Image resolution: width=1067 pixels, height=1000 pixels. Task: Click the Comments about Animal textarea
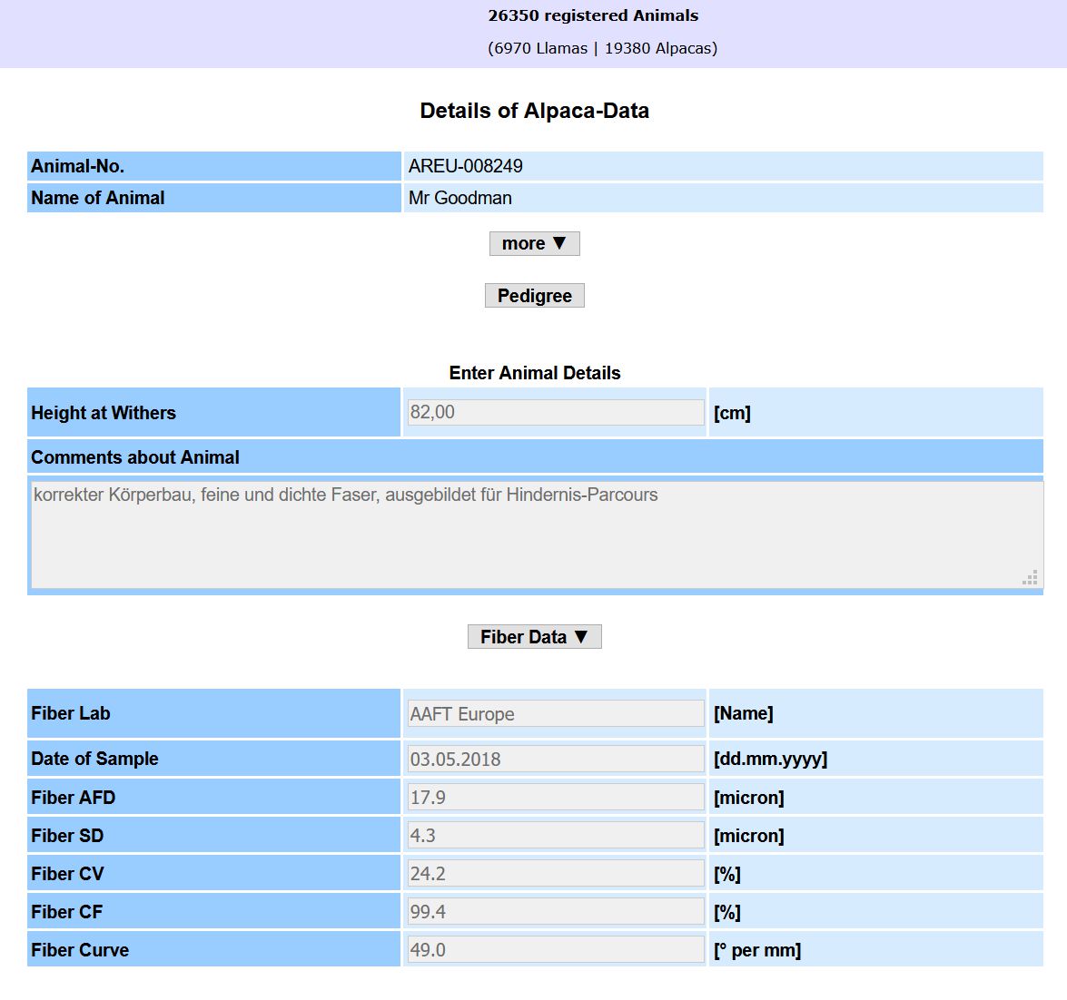tap(538, 534)
